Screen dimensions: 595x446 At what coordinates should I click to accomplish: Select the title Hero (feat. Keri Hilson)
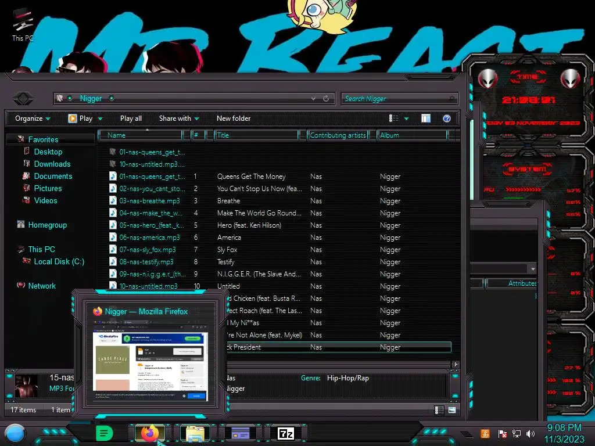point(249,225)
